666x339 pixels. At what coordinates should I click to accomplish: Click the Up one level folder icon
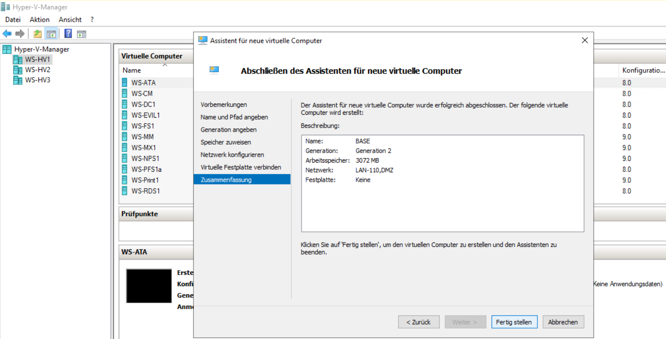point(38,34)
